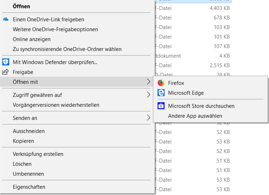Choose Zu synchronisierende OneDrive-Ordner wählen

[x=67, y=49]
